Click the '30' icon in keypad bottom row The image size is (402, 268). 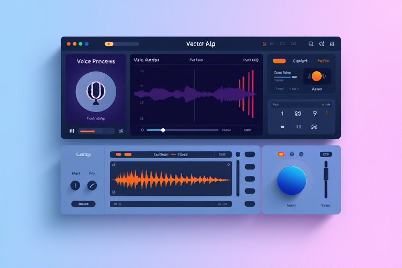(314, 127)
